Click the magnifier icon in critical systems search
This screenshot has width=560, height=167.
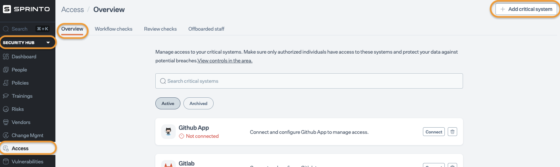click(x=163, y=81)
